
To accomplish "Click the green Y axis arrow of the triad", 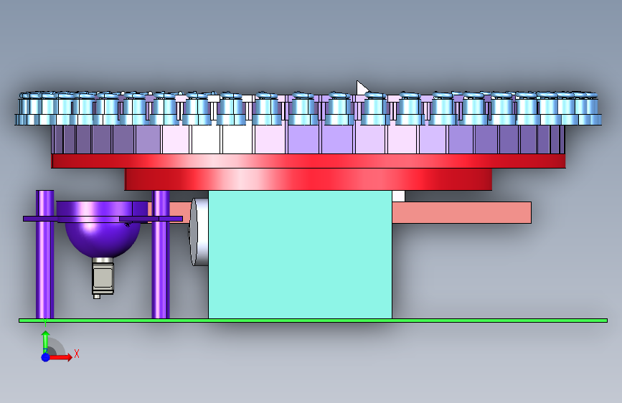I will (46, 341).
